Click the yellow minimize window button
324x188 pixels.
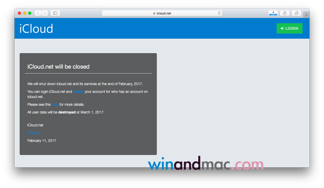25,13
